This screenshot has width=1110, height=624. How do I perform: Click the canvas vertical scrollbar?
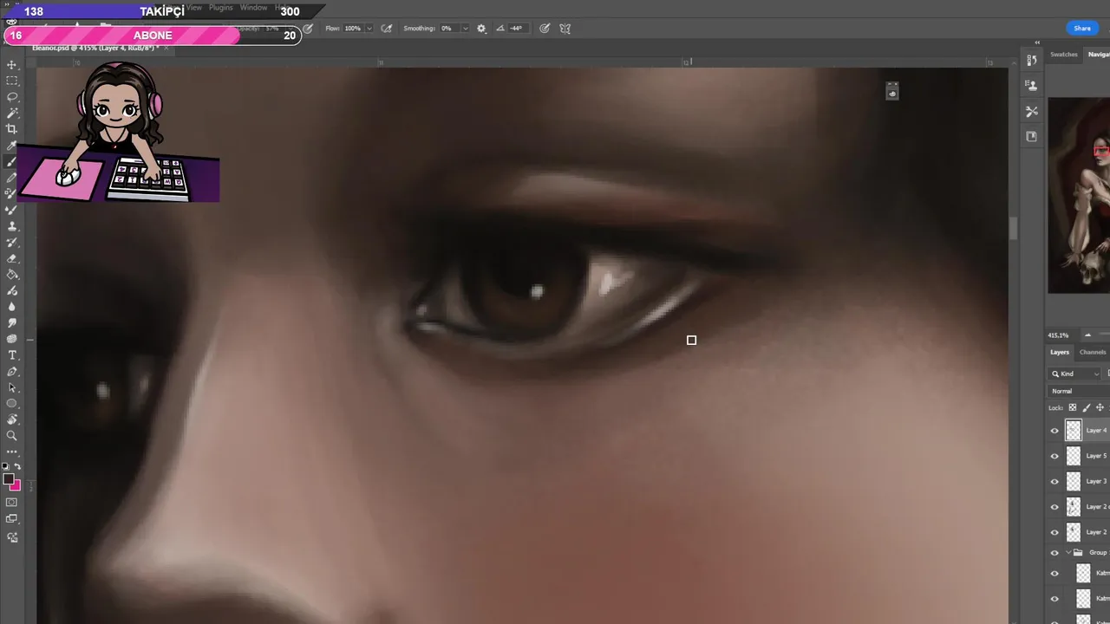1013,229
